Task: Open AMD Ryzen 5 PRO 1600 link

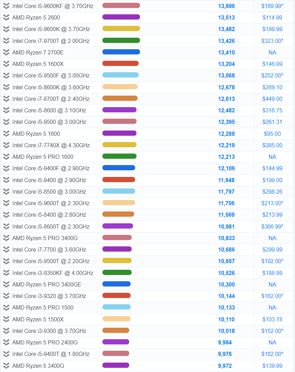Action: point(43,157)
